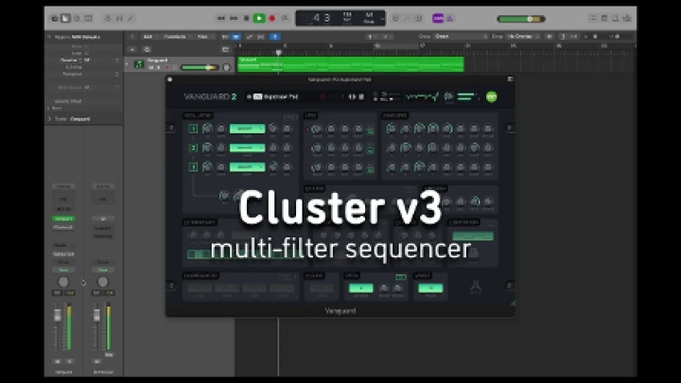Click the Vanguard channel strip pan knob

click(x=63, y=282)
